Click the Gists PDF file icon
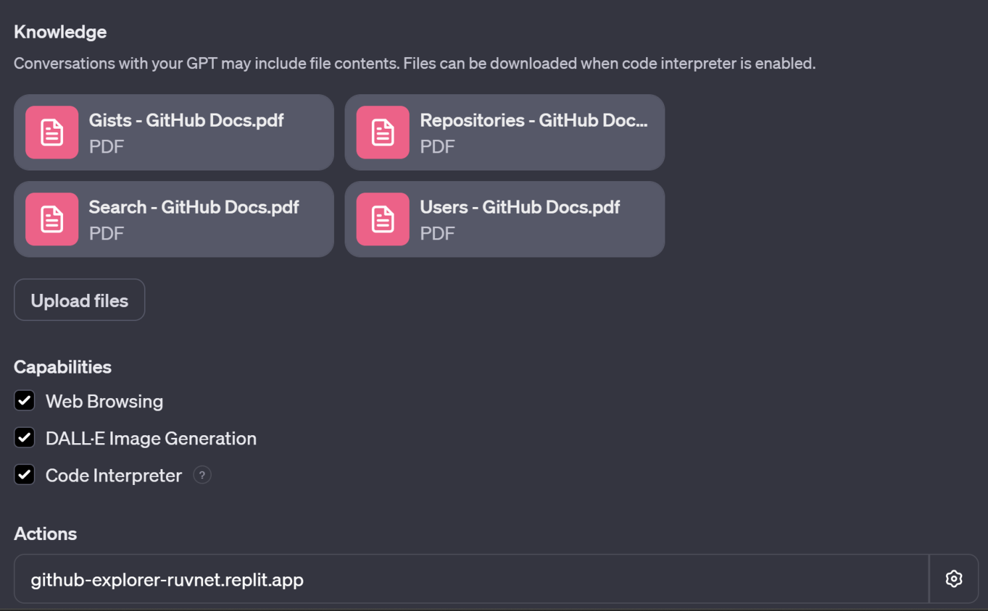988x611 pixels. point(52,132)
